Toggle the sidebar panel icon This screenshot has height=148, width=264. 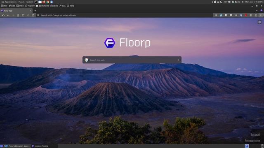coord(23,15)
